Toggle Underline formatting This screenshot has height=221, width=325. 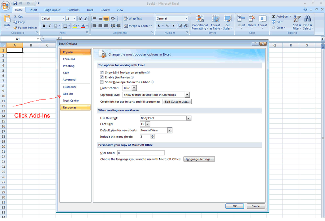[55, 26]
